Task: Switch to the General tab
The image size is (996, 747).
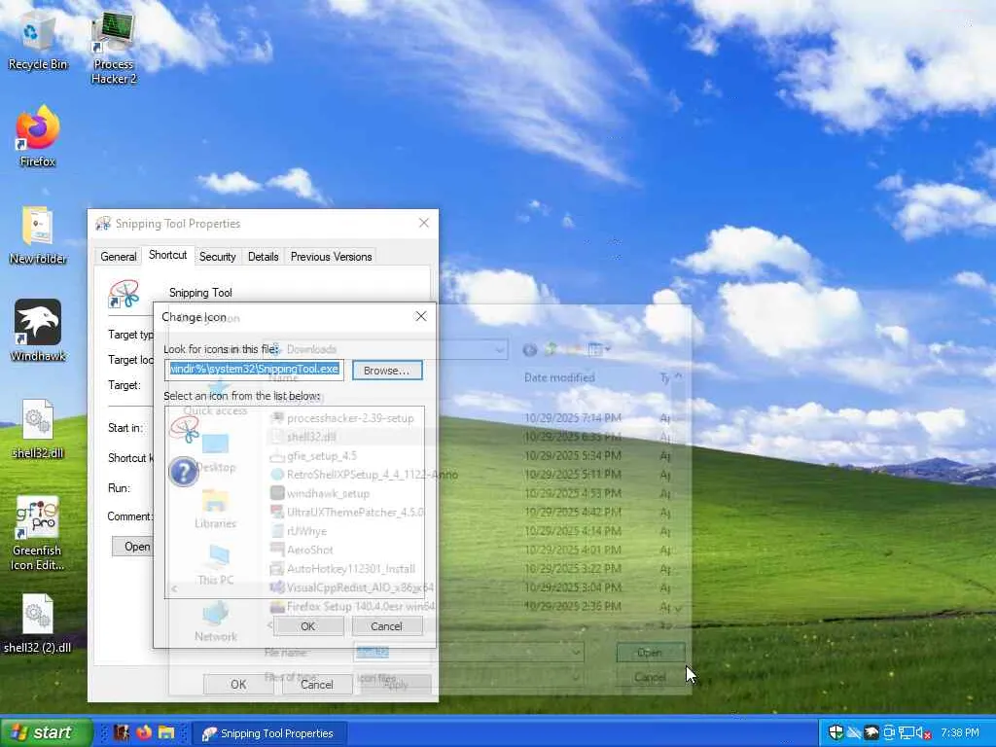Action: click(x=118, y=257)
